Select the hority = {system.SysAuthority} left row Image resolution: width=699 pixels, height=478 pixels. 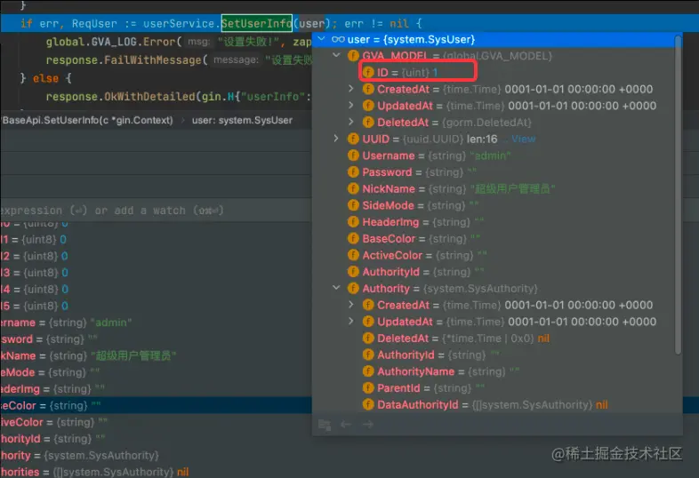pyautogui.click(x=156, y=455)
